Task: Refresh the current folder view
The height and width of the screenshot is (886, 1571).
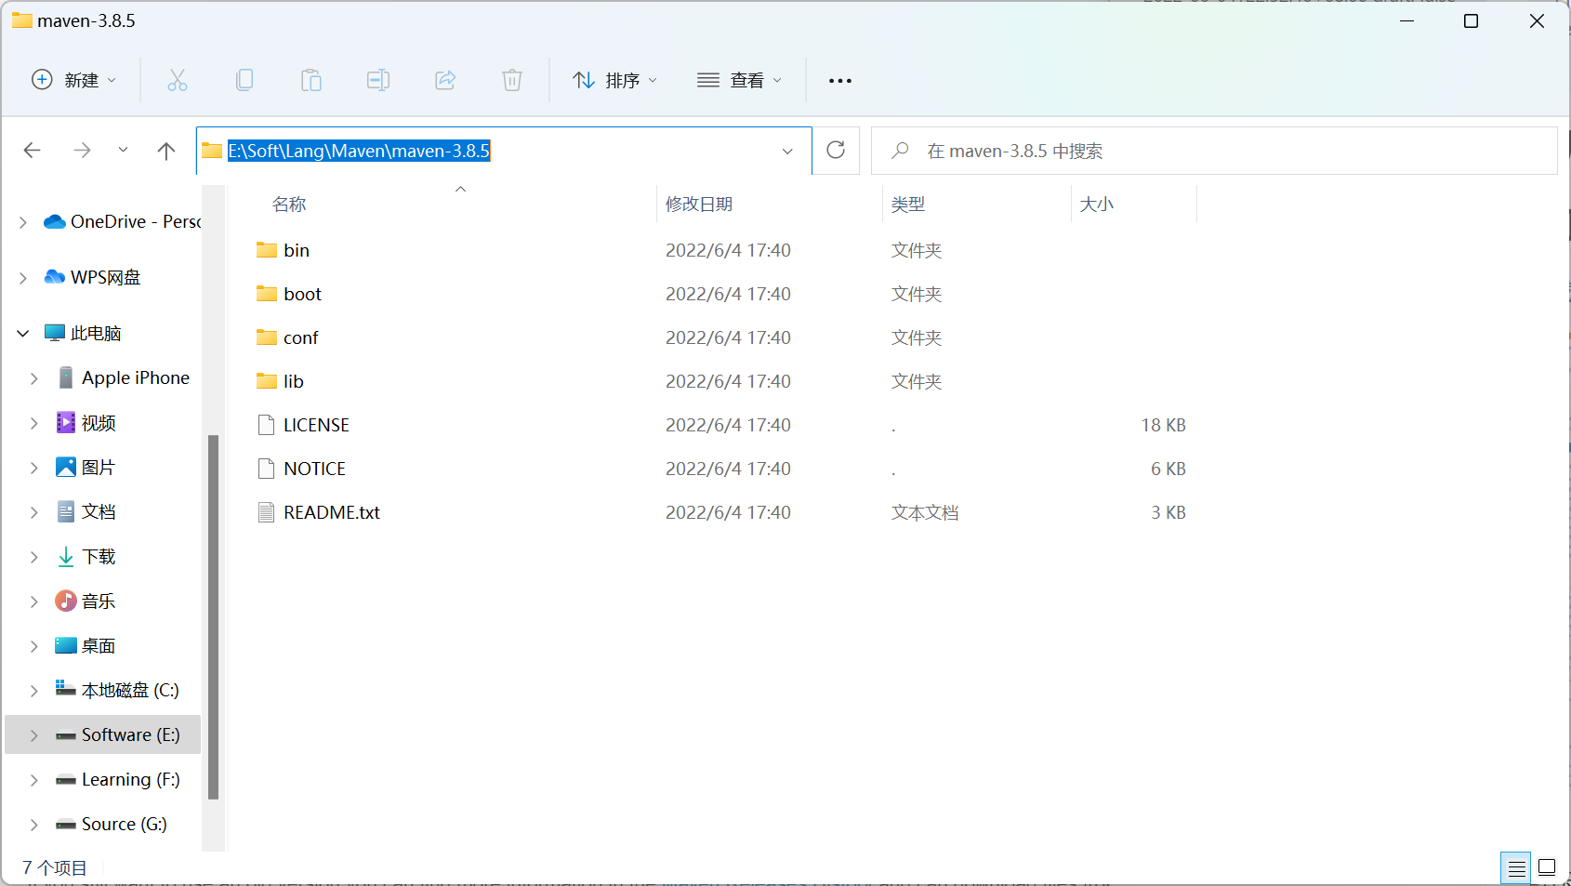Action: pyautogui.click(x=836, y=151)
